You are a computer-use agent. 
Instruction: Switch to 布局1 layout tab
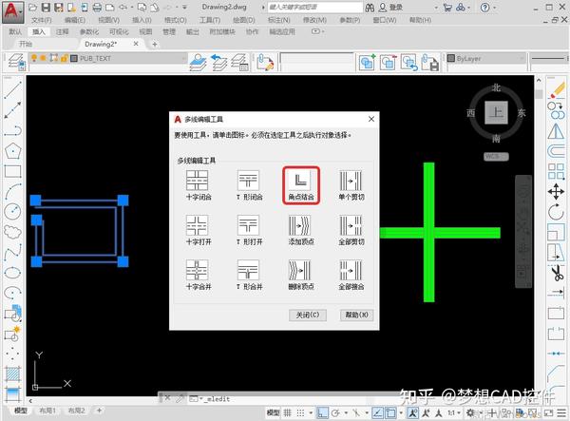tap(47, 411)
